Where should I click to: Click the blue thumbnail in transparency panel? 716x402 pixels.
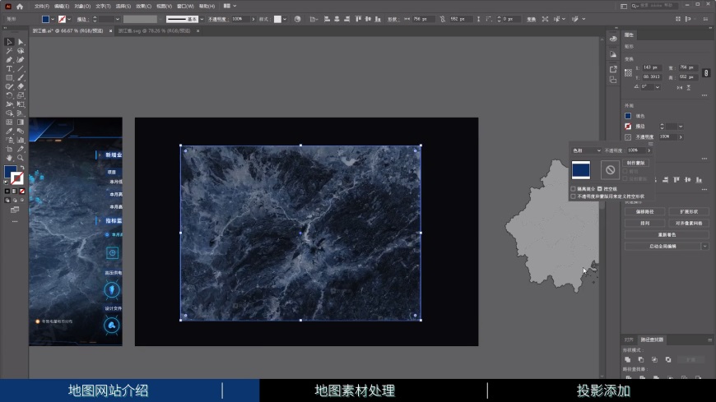point(581,170)
